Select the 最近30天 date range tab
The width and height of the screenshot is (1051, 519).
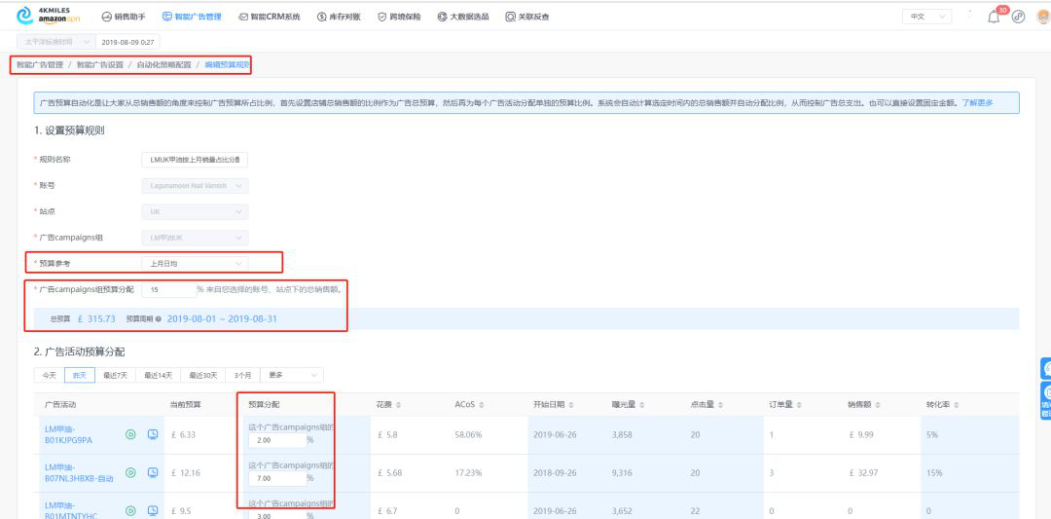point(203,376)
